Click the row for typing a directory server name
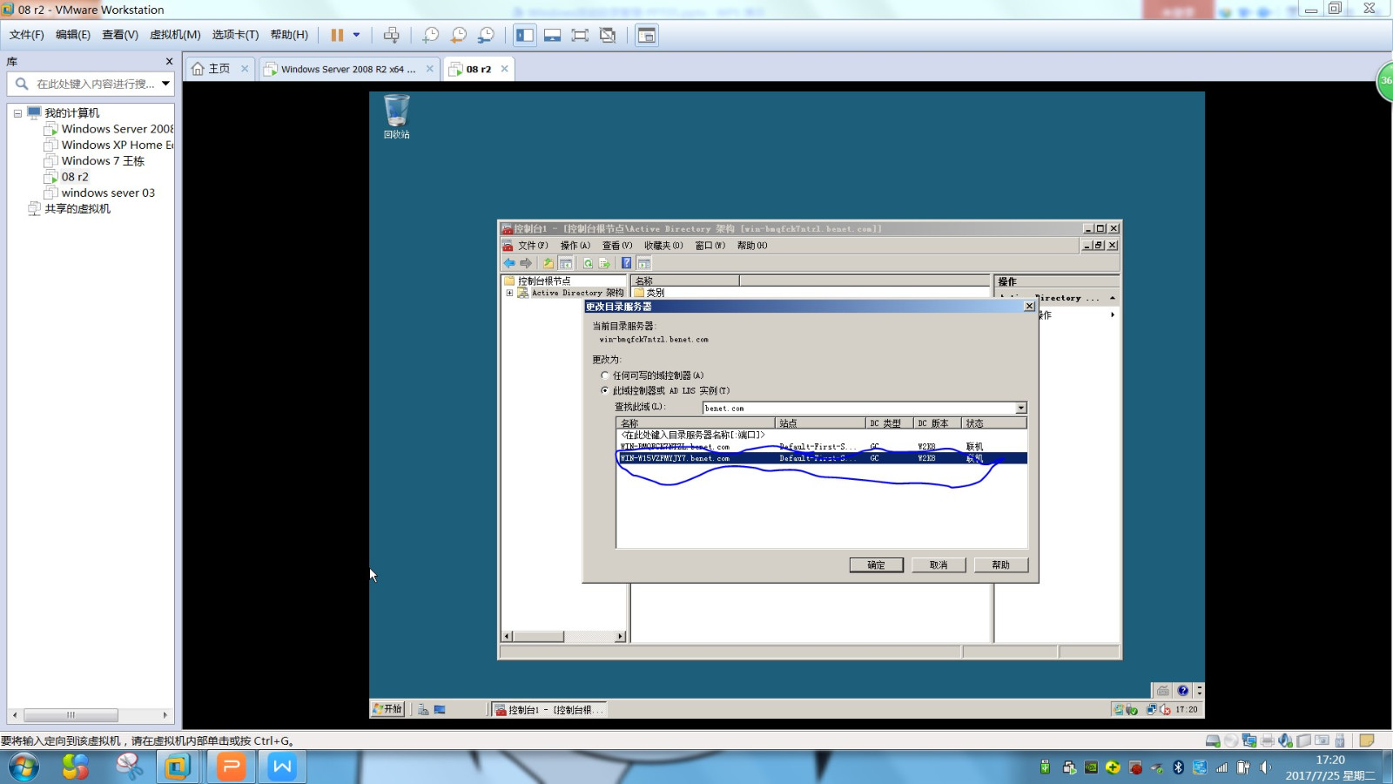 click(x=822, y=435)
